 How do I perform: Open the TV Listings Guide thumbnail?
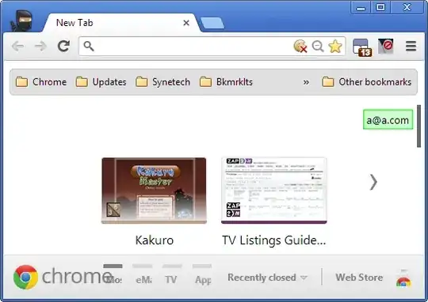(274, 191)
